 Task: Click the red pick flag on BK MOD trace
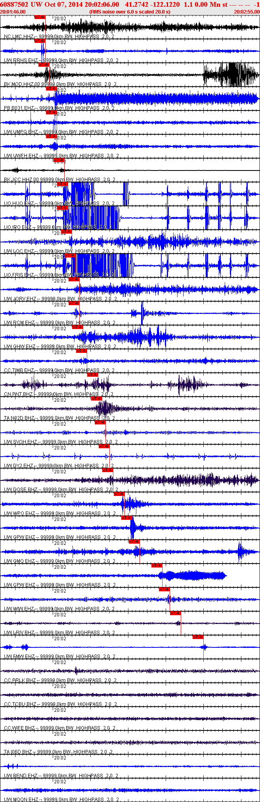(44, 65)
